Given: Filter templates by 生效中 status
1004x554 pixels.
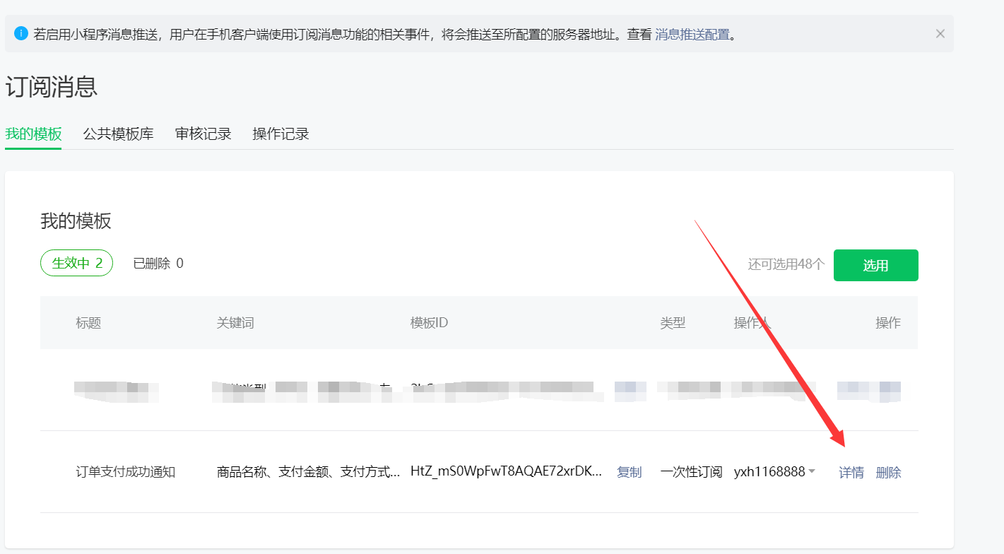Looking at the screenshot, I should click(76, 262).
